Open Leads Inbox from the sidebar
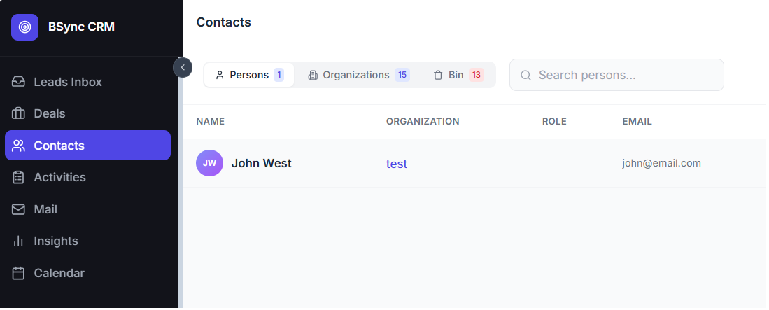This screenshot has width=769, height=310. click(87, 82)
